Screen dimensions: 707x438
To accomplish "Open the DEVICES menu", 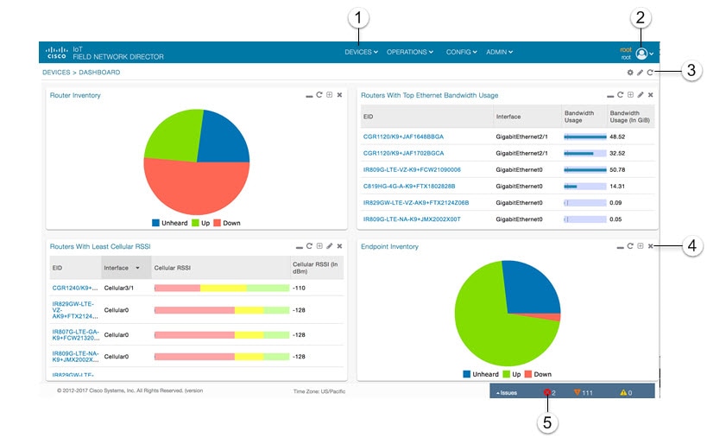I will [x=361, y=52].
